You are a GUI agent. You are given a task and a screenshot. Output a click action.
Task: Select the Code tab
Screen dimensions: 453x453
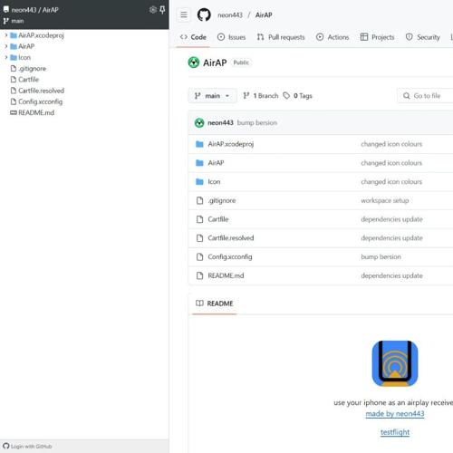[x=193, y=37]
